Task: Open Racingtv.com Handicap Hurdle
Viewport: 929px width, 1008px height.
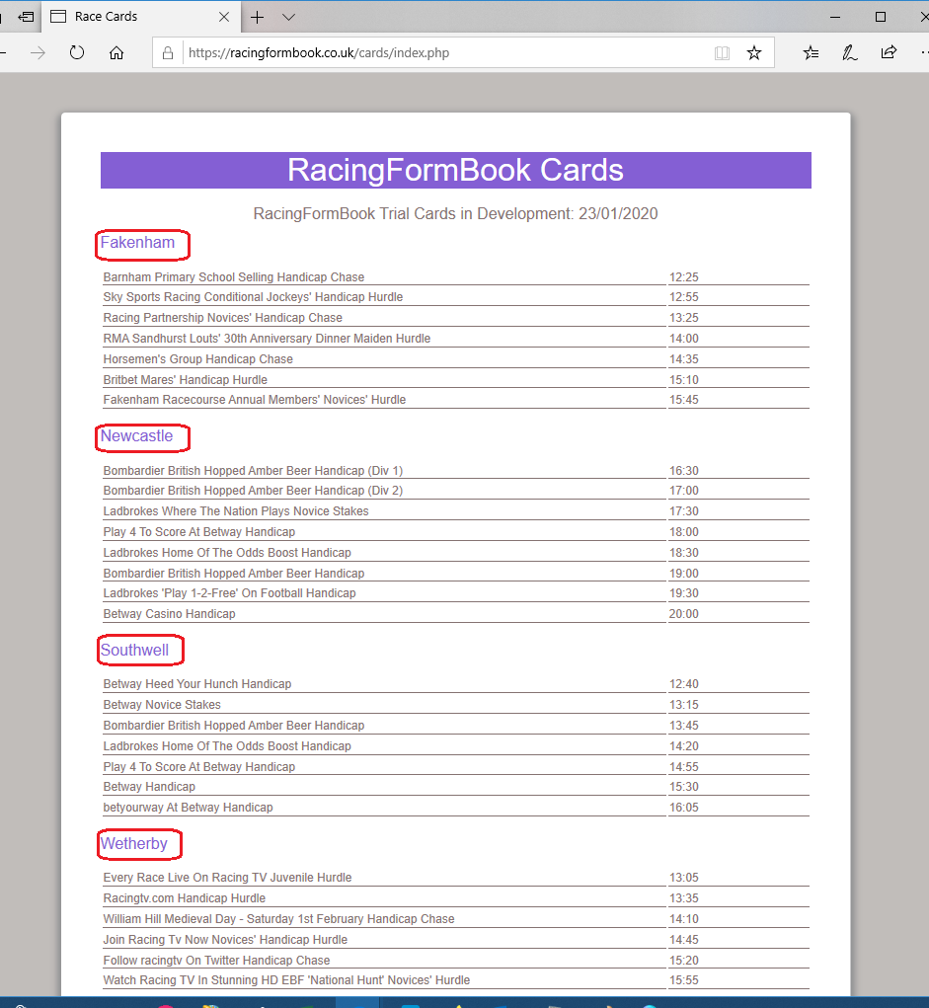Action: [185, 898]
